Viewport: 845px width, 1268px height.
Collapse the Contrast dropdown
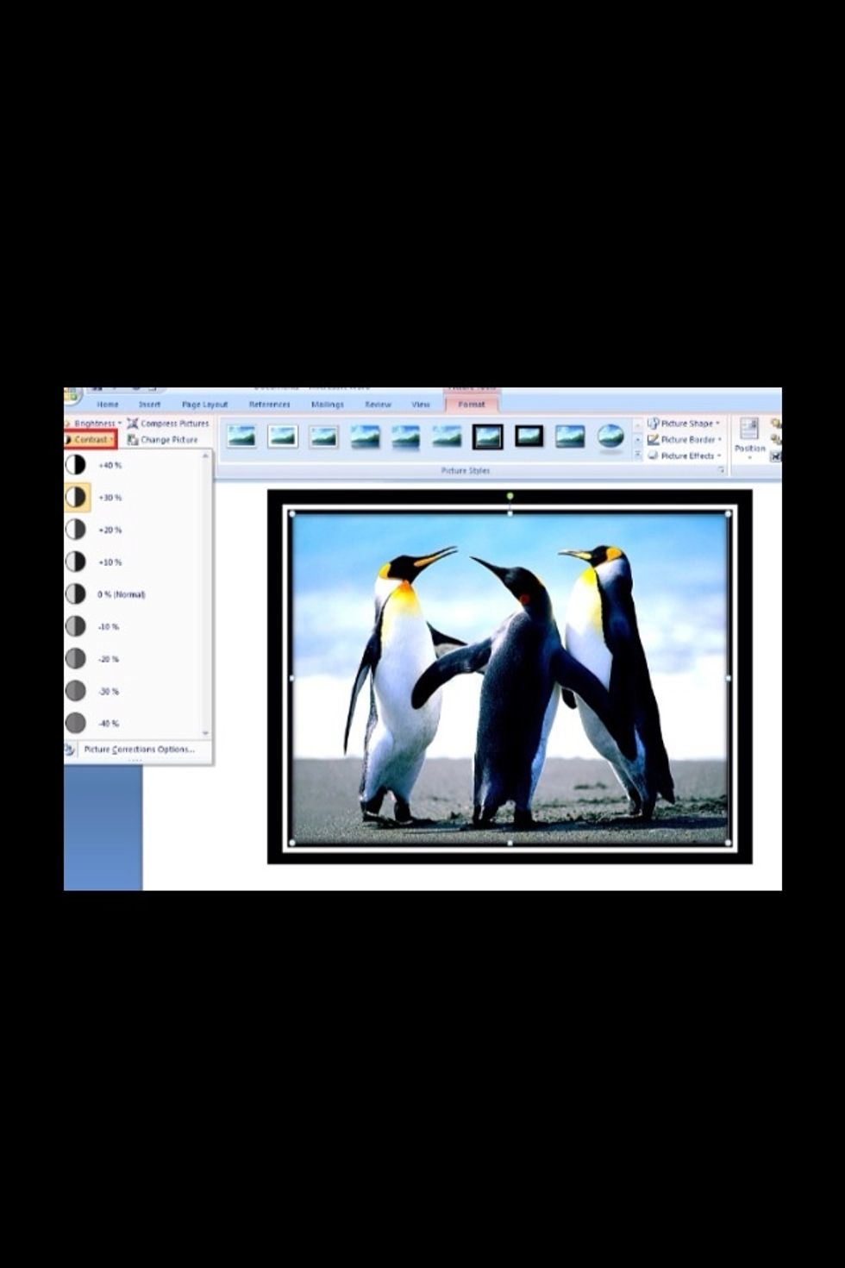[x=91, y=440]
